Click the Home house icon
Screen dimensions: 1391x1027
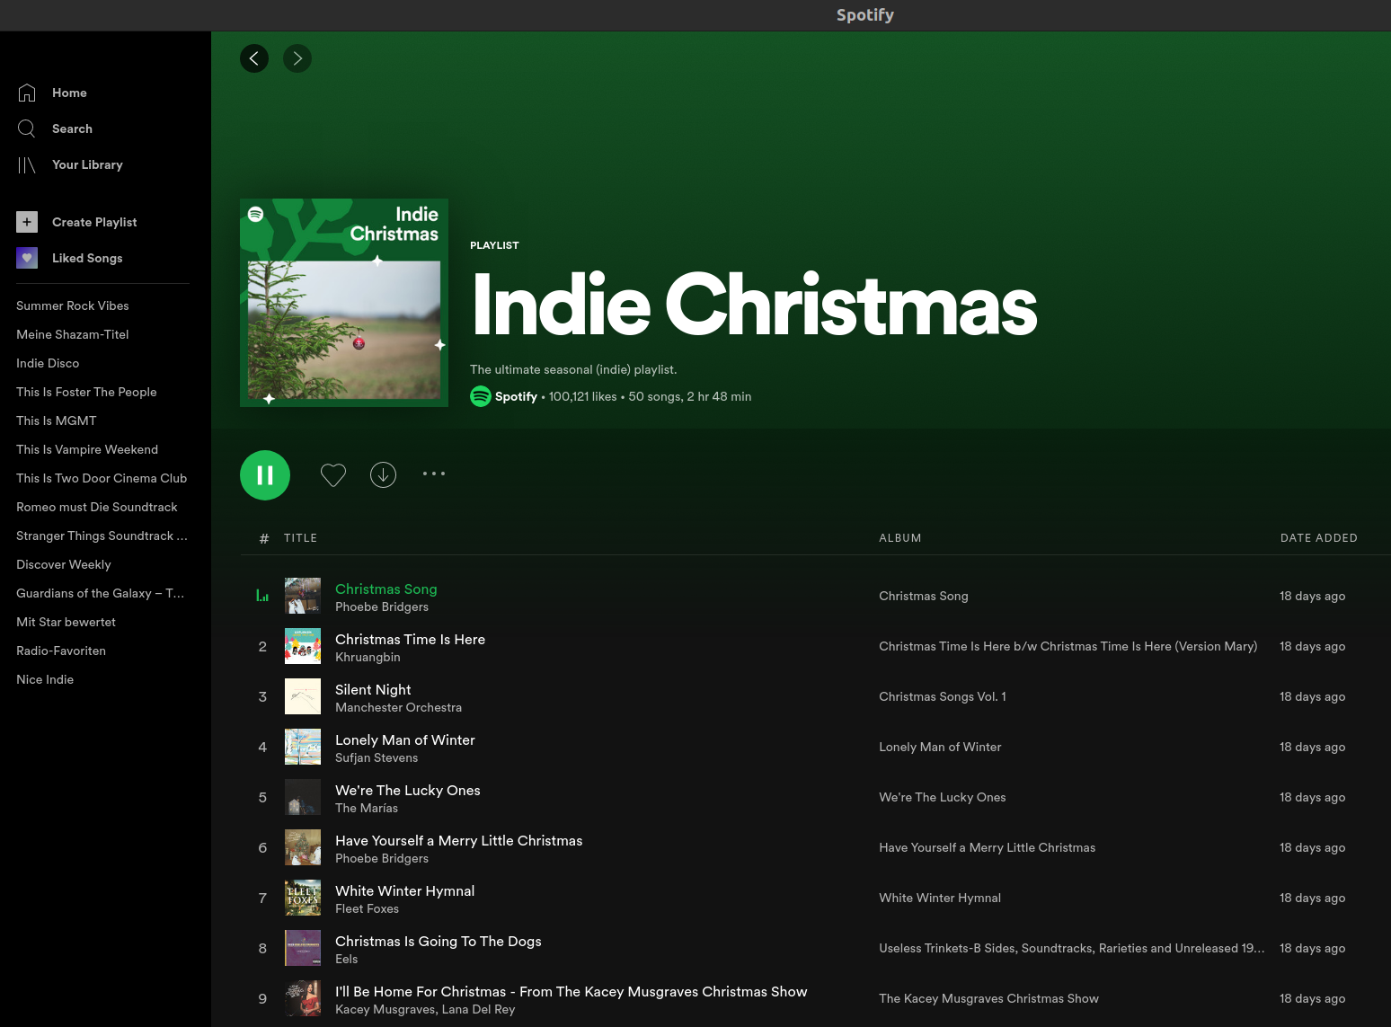tap(27, 93)
